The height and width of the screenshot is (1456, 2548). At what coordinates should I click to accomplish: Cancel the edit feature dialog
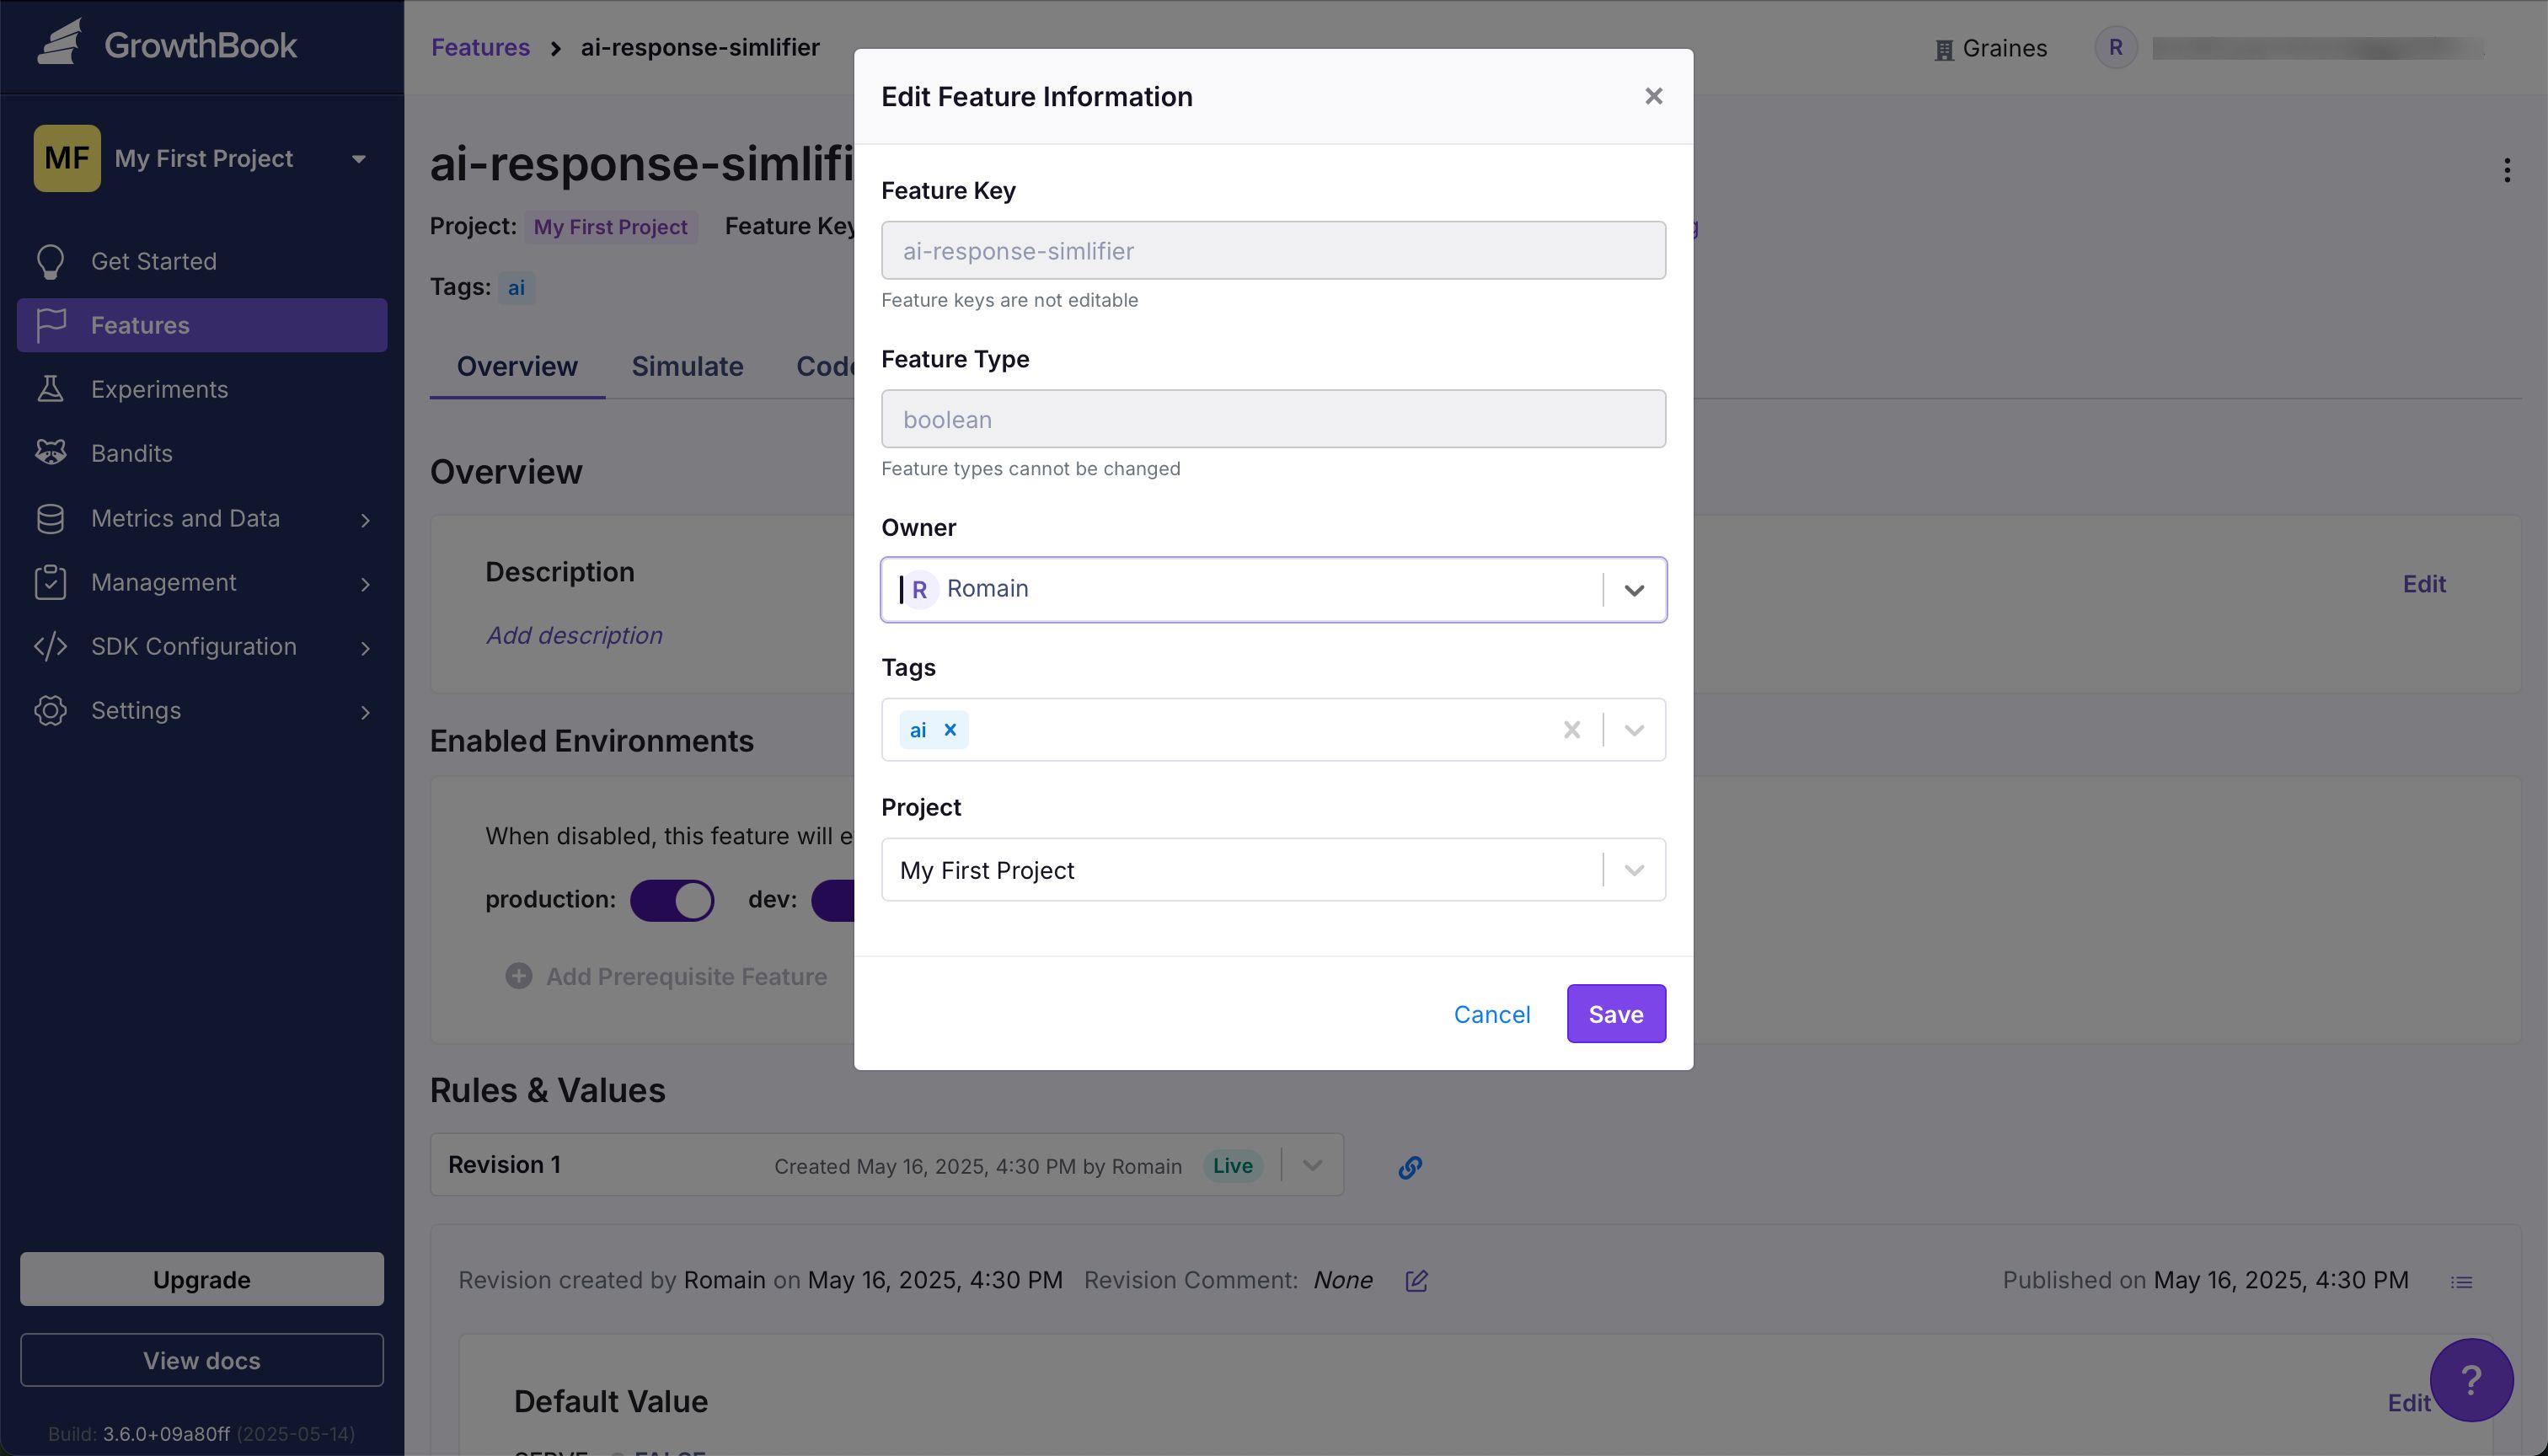[x=1491, y=1014]
